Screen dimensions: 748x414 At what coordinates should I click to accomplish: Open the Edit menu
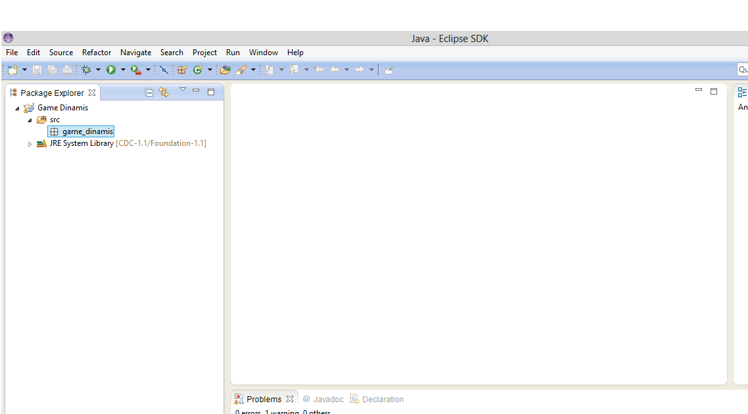tap(34, 53)
